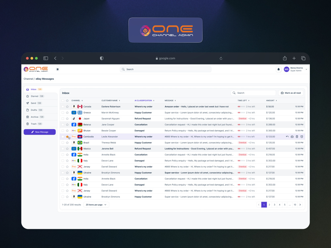Go to next page with pagination arrow
The height and width of the screenshot is (248, 331).
point(300,205)
